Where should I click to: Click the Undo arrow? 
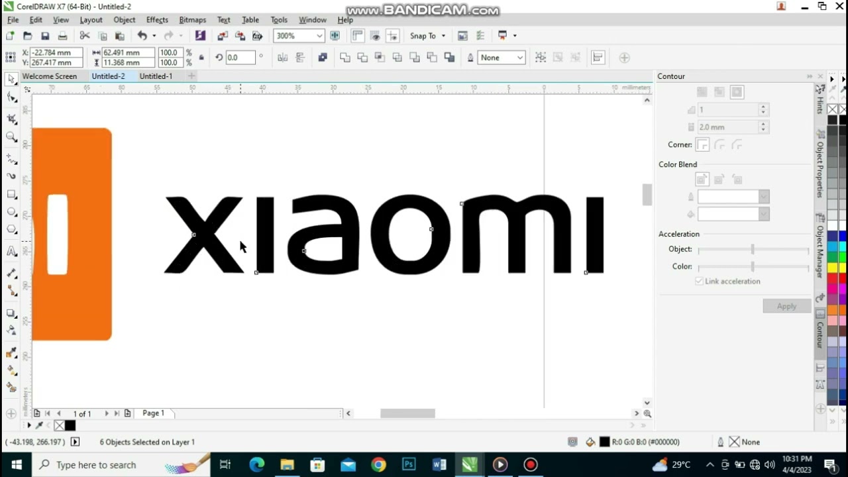pos(142,36)
